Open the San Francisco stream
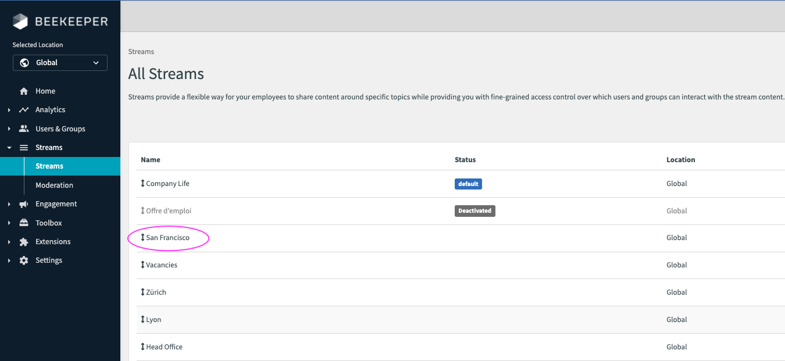Screen dimensions: 785x361 167,238
